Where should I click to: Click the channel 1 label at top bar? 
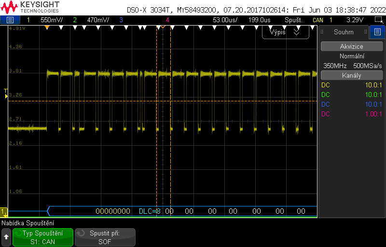coord(28,20)
